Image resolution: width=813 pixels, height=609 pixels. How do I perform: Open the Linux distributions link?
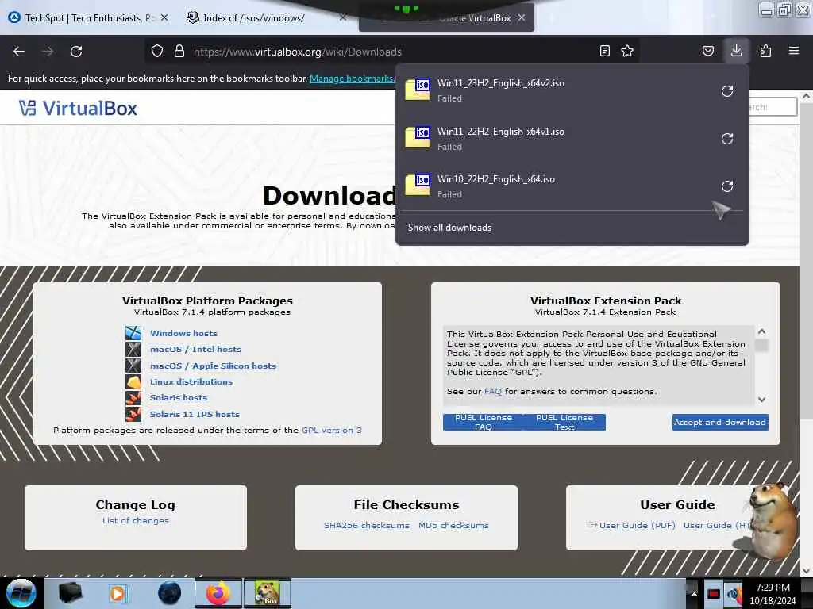click(191, 381)
